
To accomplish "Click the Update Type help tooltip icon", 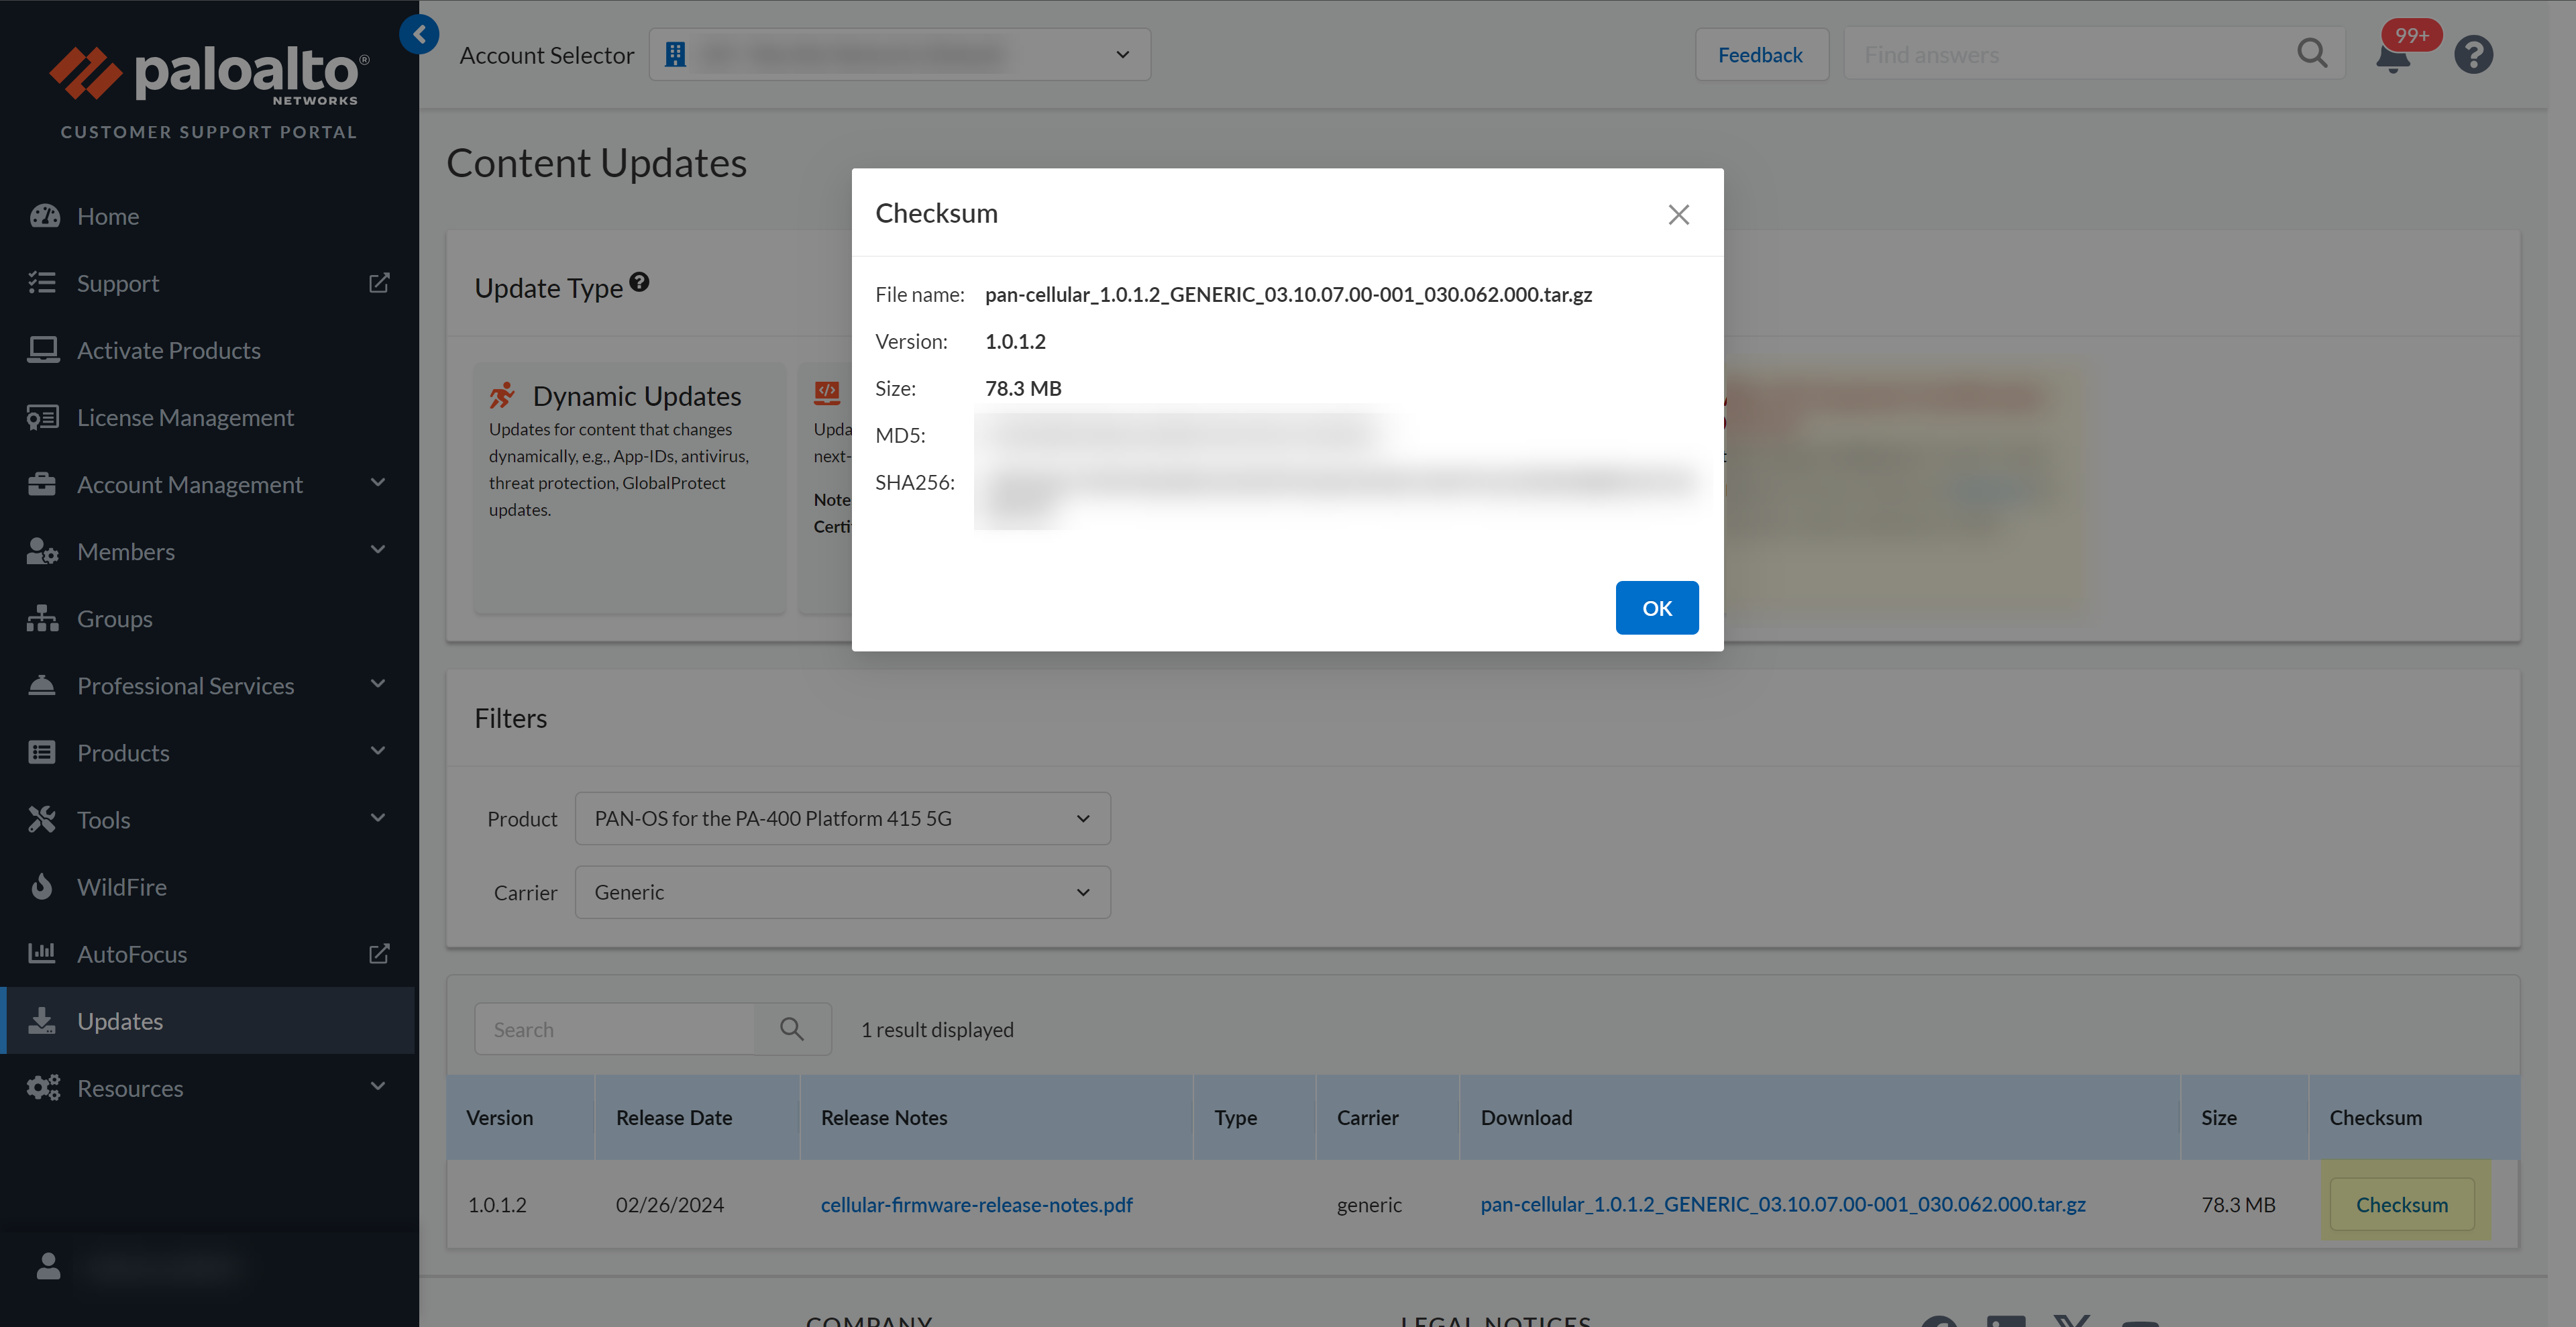I will (640, 283).
